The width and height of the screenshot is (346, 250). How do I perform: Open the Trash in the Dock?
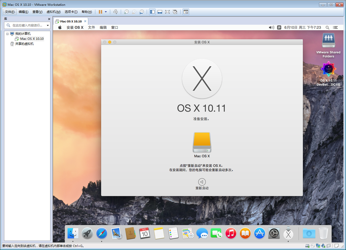(x=324, y=233)
